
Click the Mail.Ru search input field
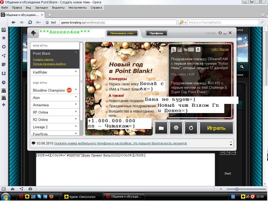223,23
